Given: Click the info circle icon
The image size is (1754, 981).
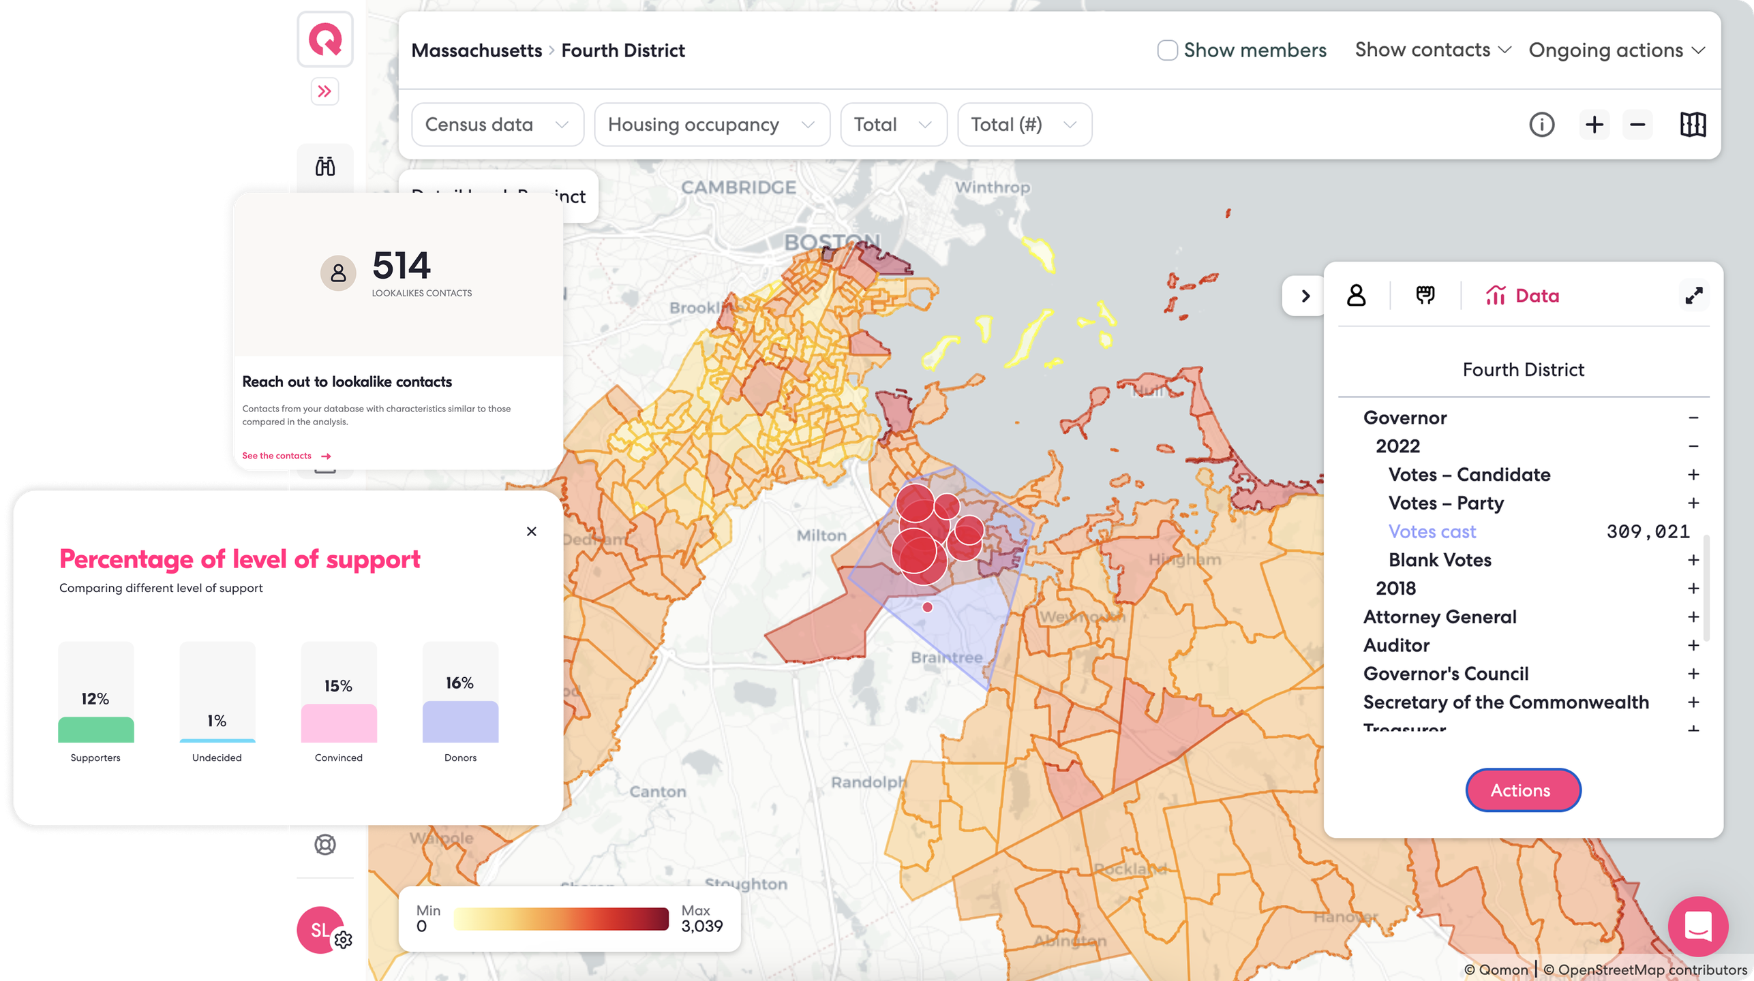Looking at the screenshot, I should pyautogui.click(x=1541, y=125).
